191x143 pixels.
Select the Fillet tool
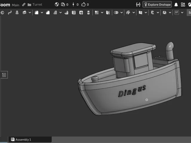point(36,13)
